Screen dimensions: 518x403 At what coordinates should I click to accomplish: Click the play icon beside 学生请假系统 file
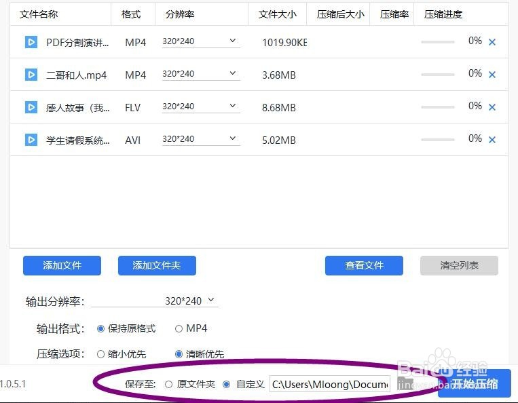point(31,140)
